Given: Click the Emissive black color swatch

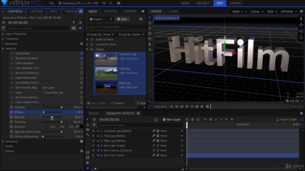Looking at the screenshot, I should (81, 127).
